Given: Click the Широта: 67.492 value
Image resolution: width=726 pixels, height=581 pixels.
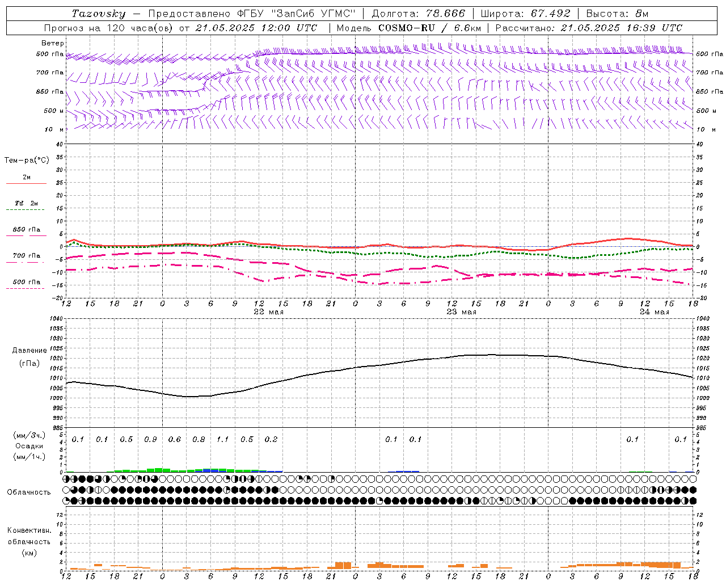Looking at the screenshot, I should (x=525, y=14).
